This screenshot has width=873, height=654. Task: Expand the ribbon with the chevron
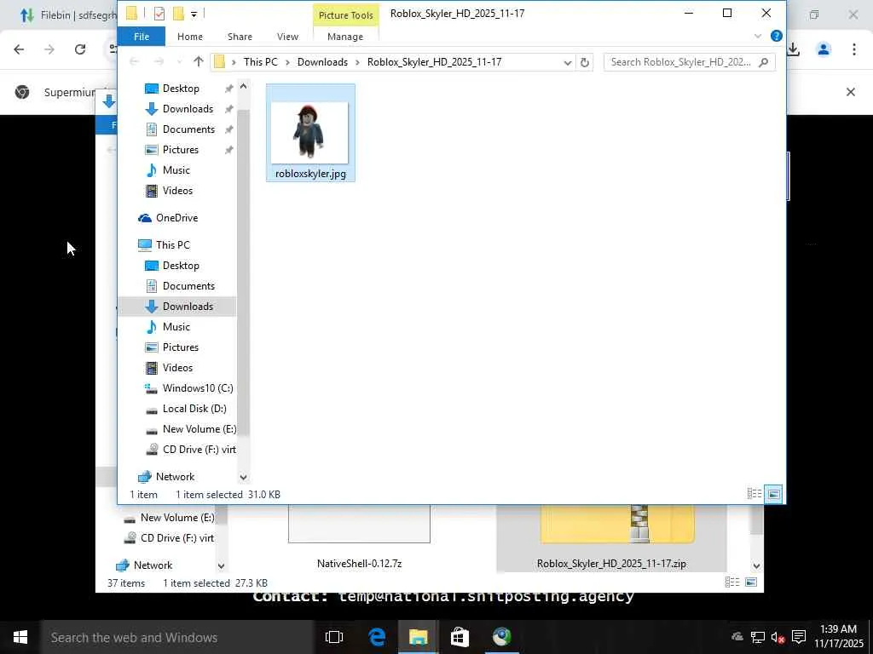758,36
